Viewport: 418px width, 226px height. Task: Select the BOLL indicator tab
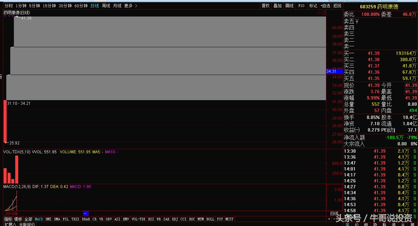[210, 219]
